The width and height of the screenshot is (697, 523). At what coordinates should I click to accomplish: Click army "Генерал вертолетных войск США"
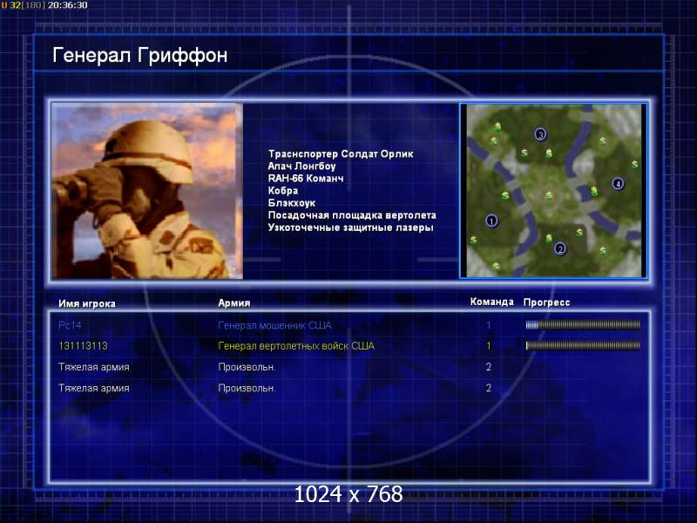[x=296, y=346]
